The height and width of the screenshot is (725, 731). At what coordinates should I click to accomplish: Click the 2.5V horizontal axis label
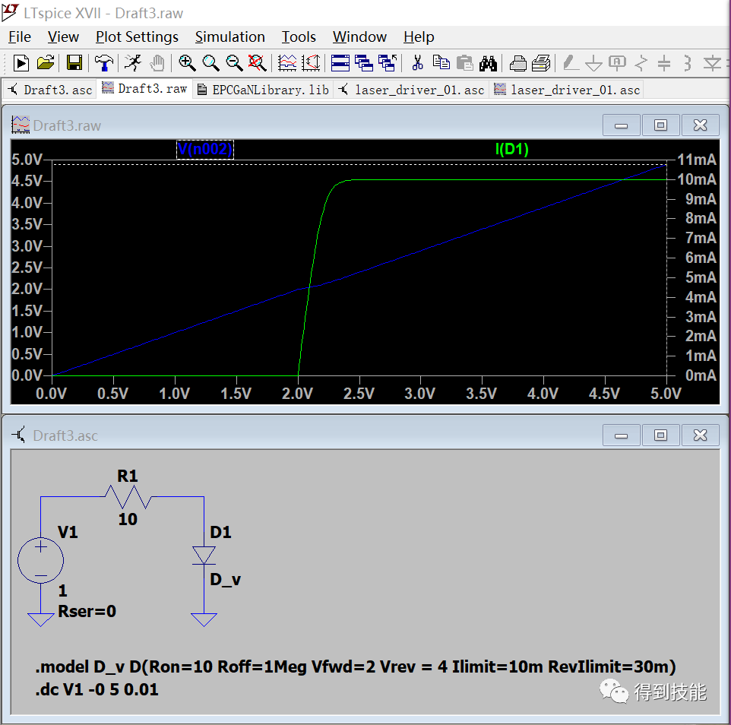[359, 394]
